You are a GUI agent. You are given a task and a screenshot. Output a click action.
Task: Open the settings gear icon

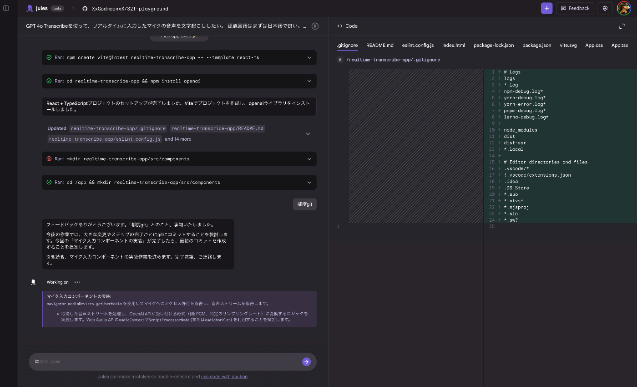605,8
